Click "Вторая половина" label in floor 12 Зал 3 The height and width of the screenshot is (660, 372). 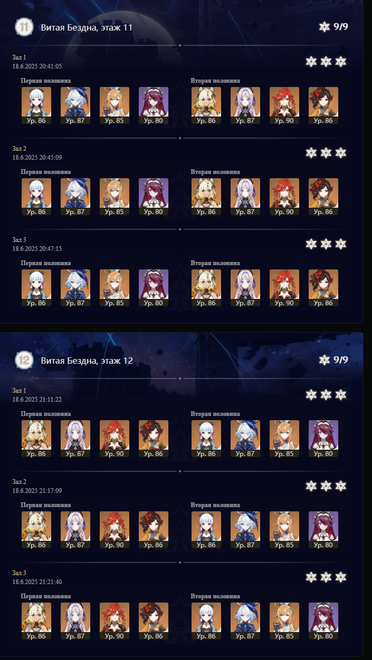[215, 596]
